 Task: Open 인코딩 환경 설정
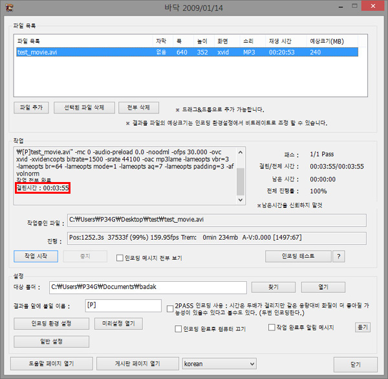click(x=52, y=323)
